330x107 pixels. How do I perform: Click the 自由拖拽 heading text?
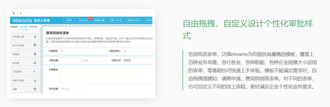248,29
